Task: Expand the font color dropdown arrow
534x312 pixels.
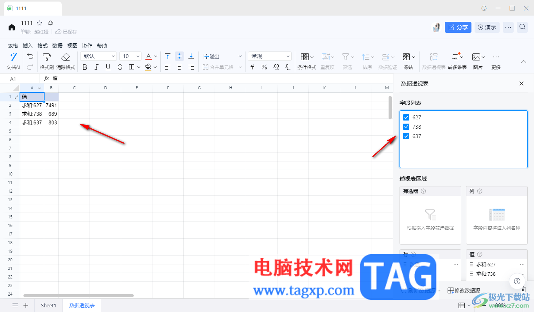Action: click(156, 57)
